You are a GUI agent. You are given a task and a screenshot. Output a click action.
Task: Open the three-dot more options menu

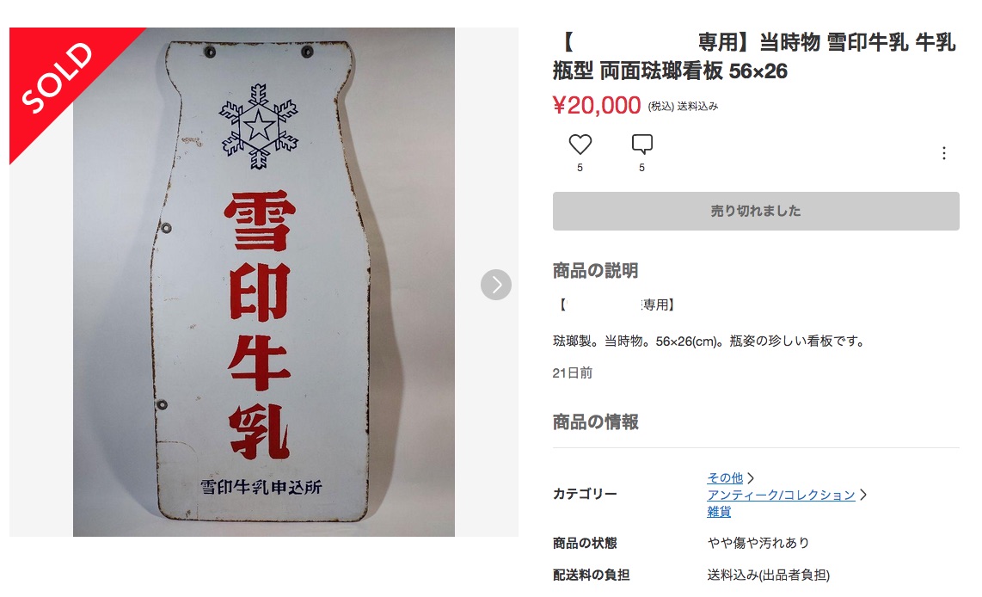pyautogui.click(x=944, y=153)
